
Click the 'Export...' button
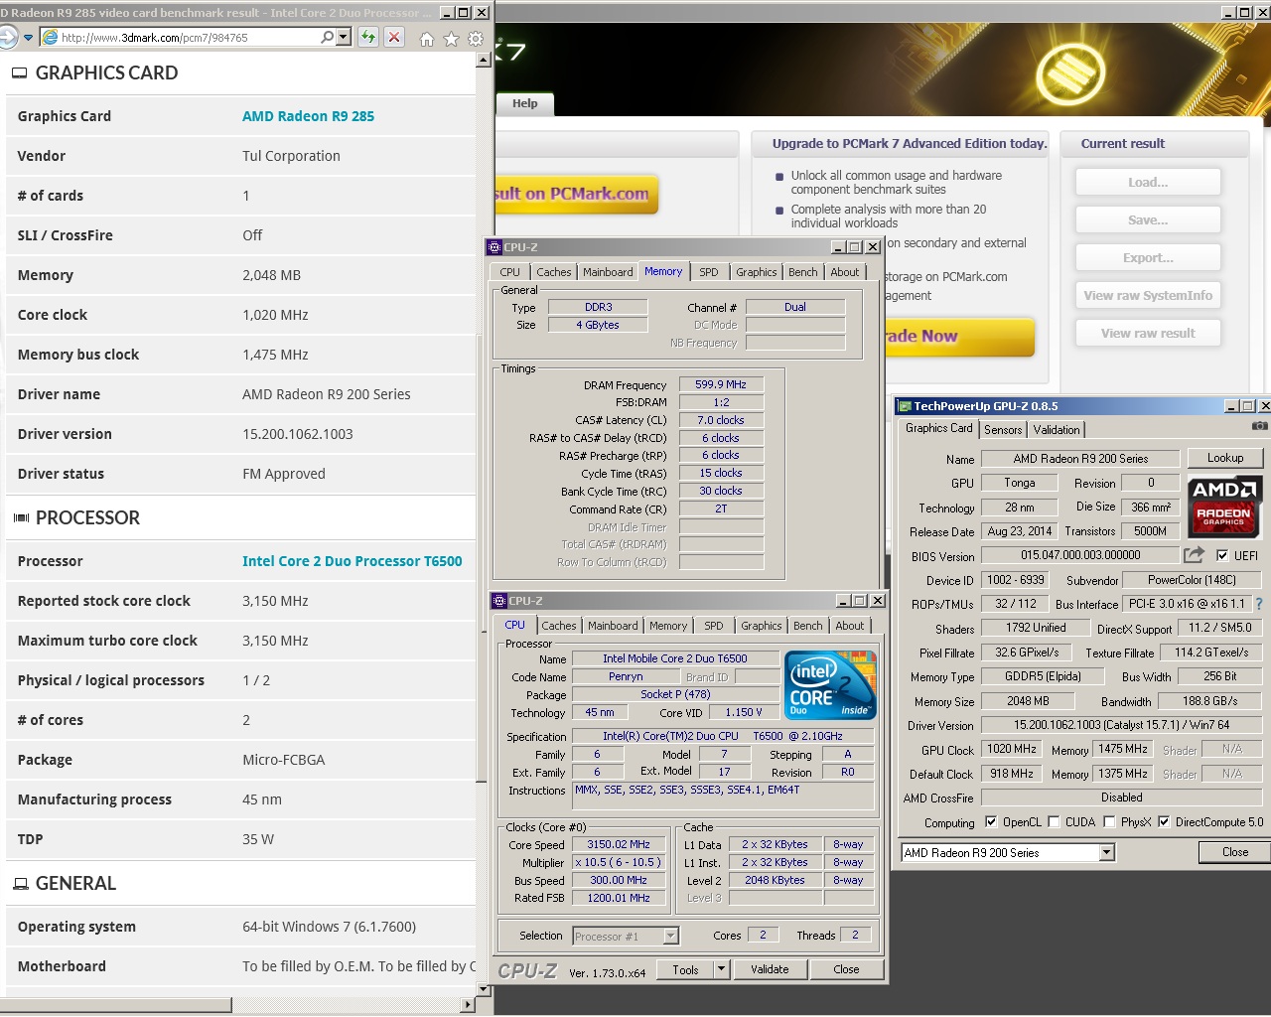1148,257
